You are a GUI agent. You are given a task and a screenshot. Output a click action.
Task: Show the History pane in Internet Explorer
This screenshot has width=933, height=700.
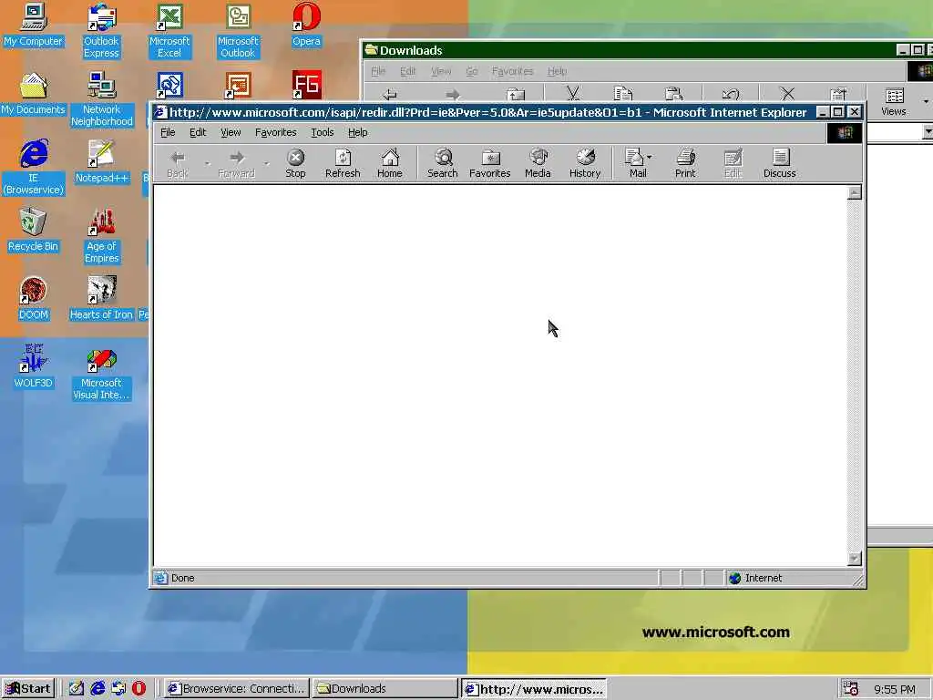(x=585, y=164)
